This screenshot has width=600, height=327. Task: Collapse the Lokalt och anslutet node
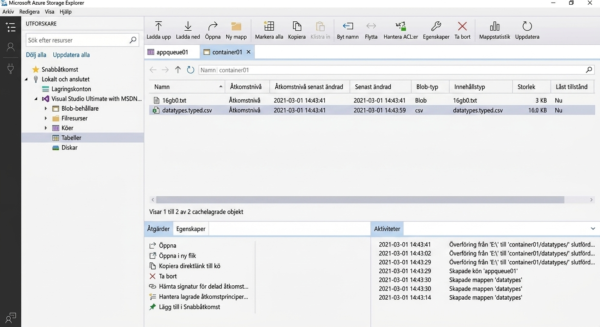pyautogui.click(x=26, y=79)
